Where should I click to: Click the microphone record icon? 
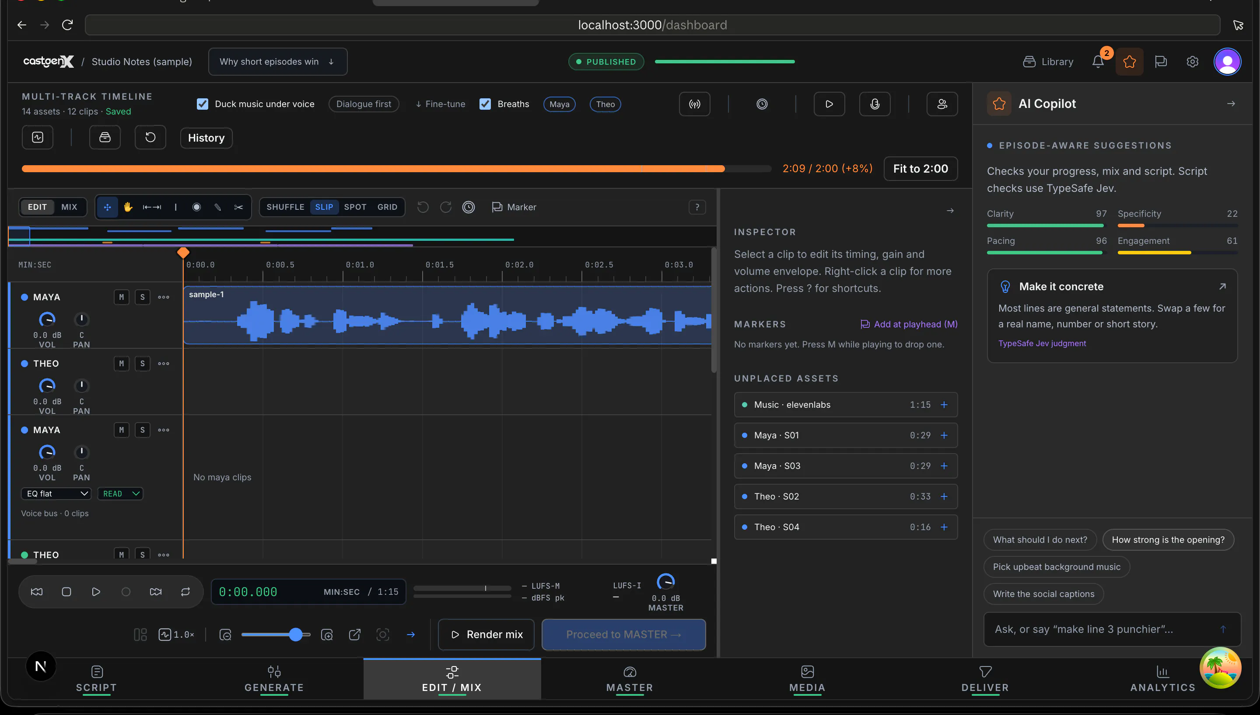875,104
